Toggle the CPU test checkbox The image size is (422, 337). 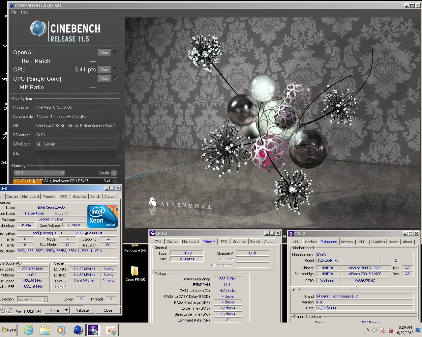coord(115,69)
